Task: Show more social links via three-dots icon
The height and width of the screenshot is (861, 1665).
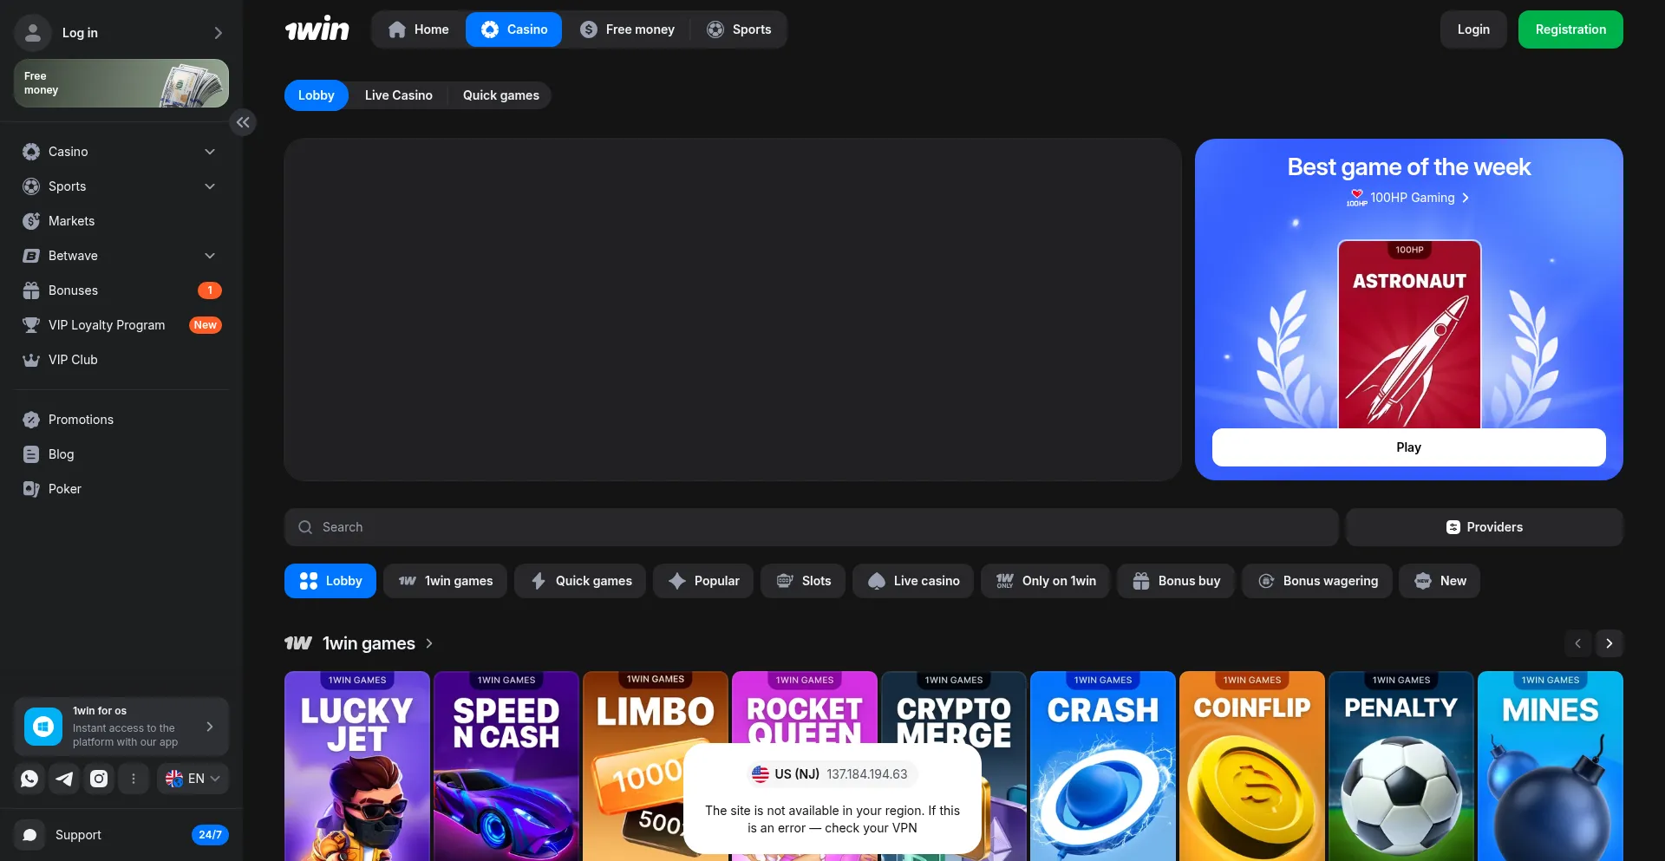Action: (134, 779)
